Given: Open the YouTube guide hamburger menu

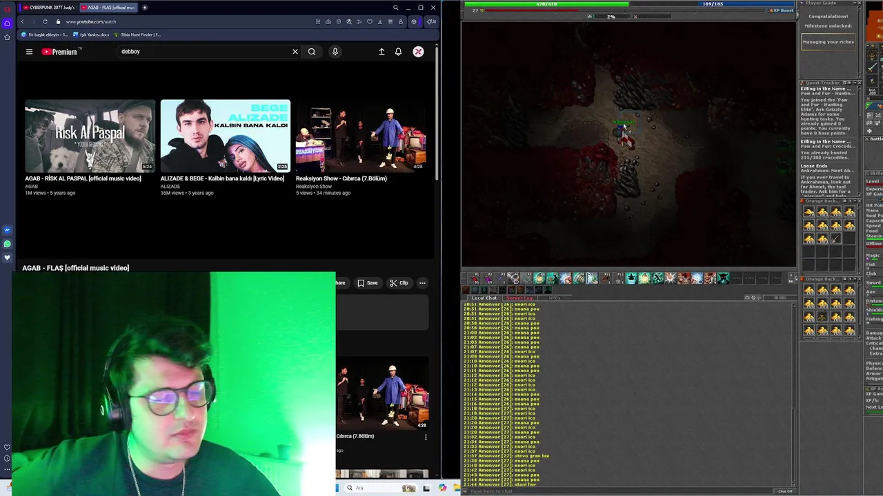Looking at the screenshot, I should [x=29, y=52].
